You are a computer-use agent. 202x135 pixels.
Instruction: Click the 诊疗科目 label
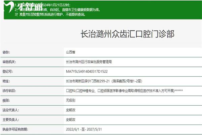coord(9,91)
